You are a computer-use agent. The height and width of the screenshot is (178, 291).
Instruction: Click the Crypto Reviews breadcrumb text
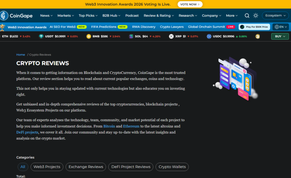click(x=40, y=54)
